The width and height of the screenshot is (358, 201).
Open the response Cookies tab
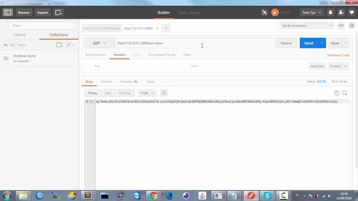coord(107,82)
